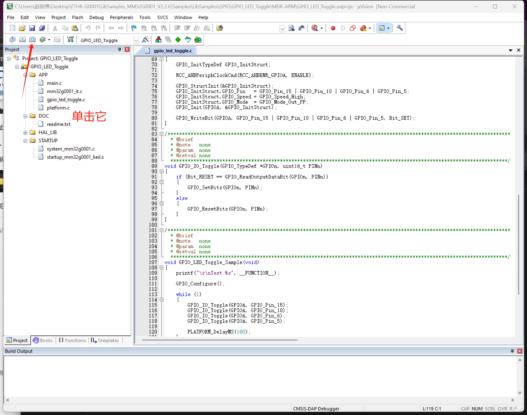Collapse the STARTUP folder node
Screen dimensions: 527x415
coord(25,141)
